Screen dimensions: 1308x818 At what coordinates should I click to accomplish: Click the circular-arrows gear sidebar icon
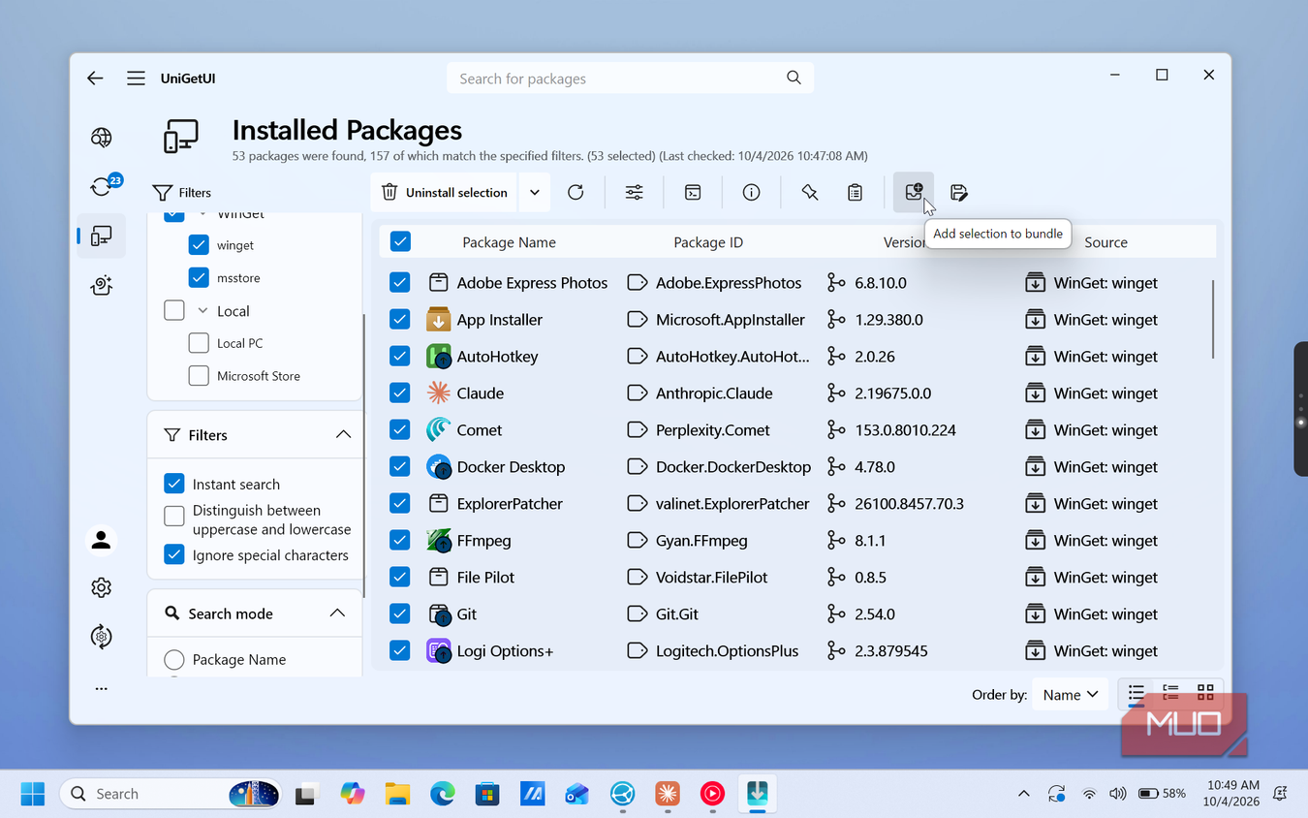pos(102,636)
